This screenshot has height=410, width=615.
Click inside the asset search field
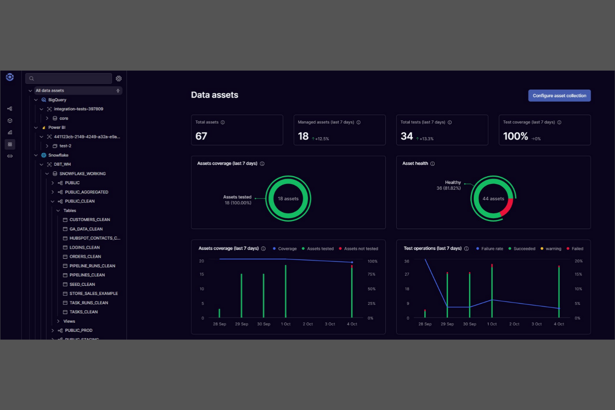pos(69,78)
